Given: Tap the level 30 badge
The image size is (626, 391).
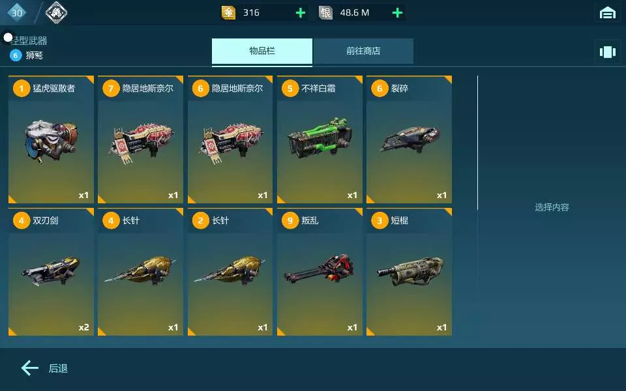Looking at the screenshot, I should tap(17, 13).
